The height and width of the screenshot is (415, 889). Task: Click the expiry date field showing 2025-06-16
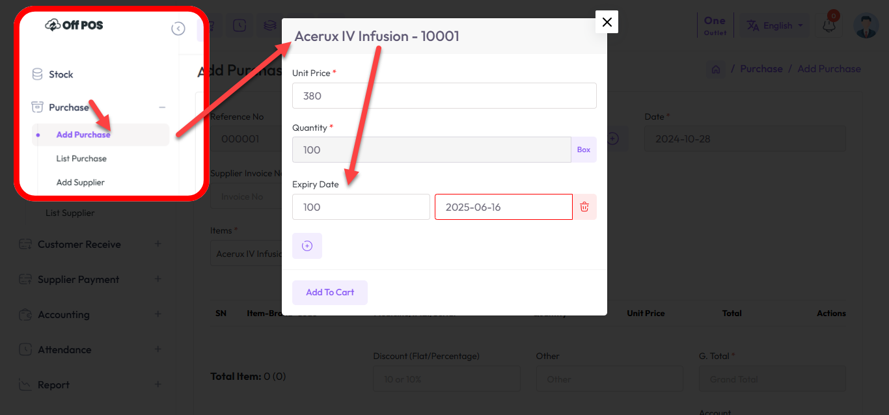coord(503,207)
